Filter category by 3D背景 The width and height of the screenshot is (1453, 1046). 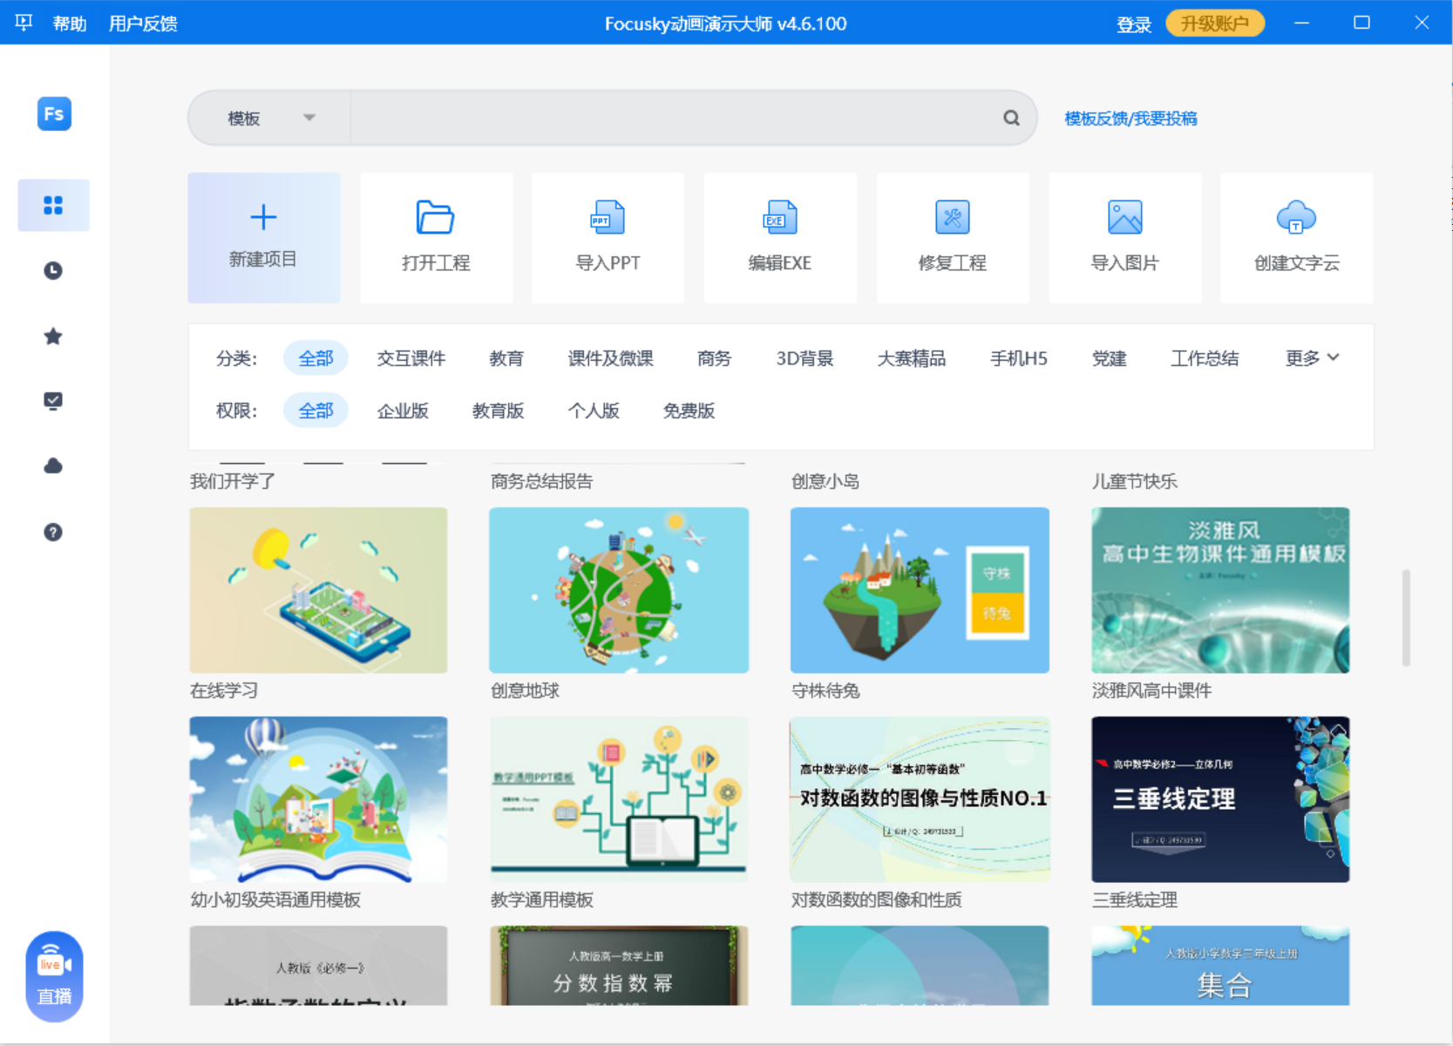805,358
